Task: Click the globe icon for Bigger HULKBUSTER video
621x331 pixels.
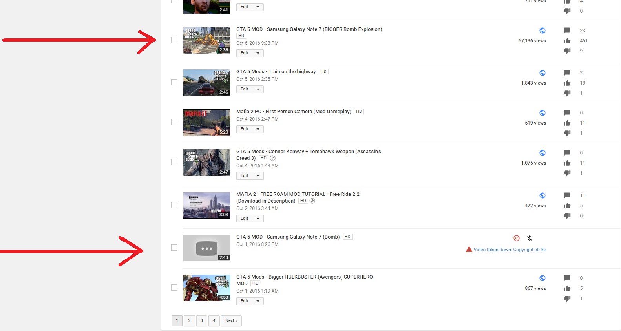Action: coord(542,278)
